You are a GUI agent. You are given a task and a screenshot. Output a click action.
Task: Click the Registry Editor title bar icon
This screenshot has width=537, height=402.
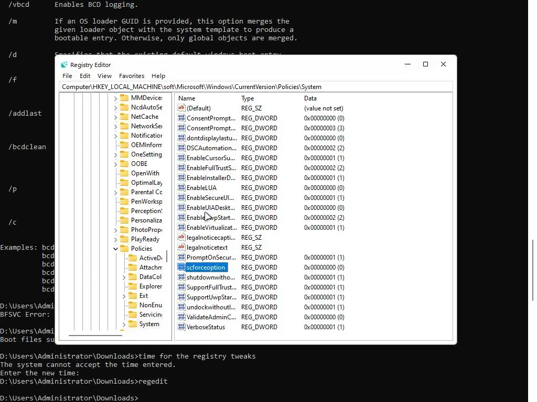(x=64, y=64)
